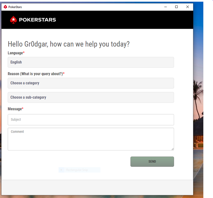Click the Hello Gr0dgar greeting heading
The height and width of the screenshot is (198, 213).
click(68, 44)
